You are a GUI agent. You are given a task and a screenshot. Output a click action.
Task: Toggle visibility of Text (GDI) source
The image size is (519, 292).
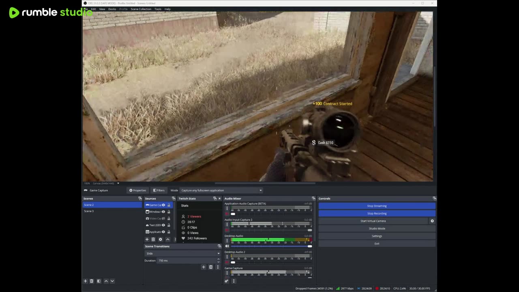(163, 225)
